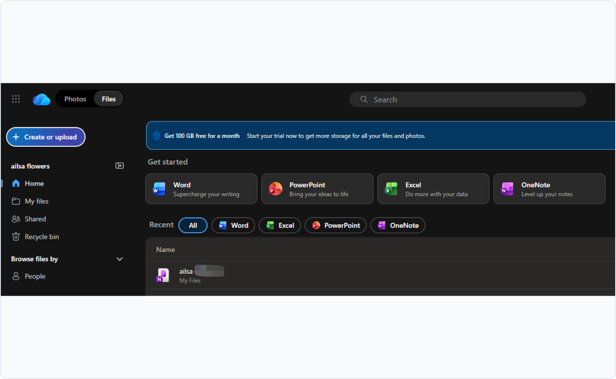The image size is (616, 379).
Task: Click the Shared people icon
Action: tap(16, 219)
